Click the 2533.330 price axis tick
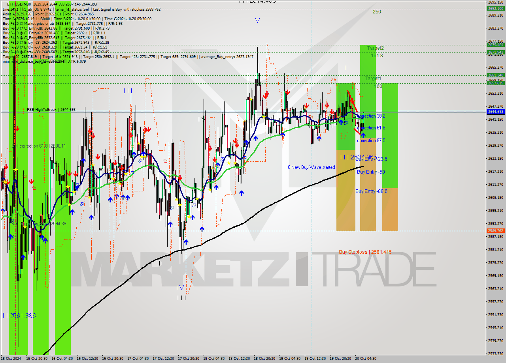 pyautogui.click(x=495, y=354)
